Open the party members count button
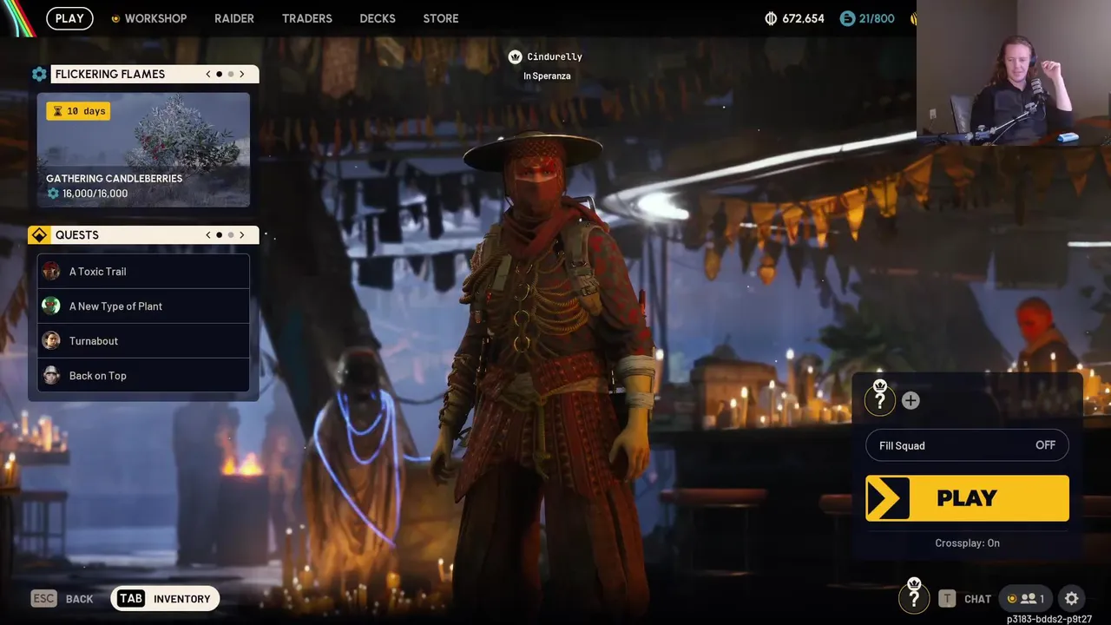 point(1025,599)
